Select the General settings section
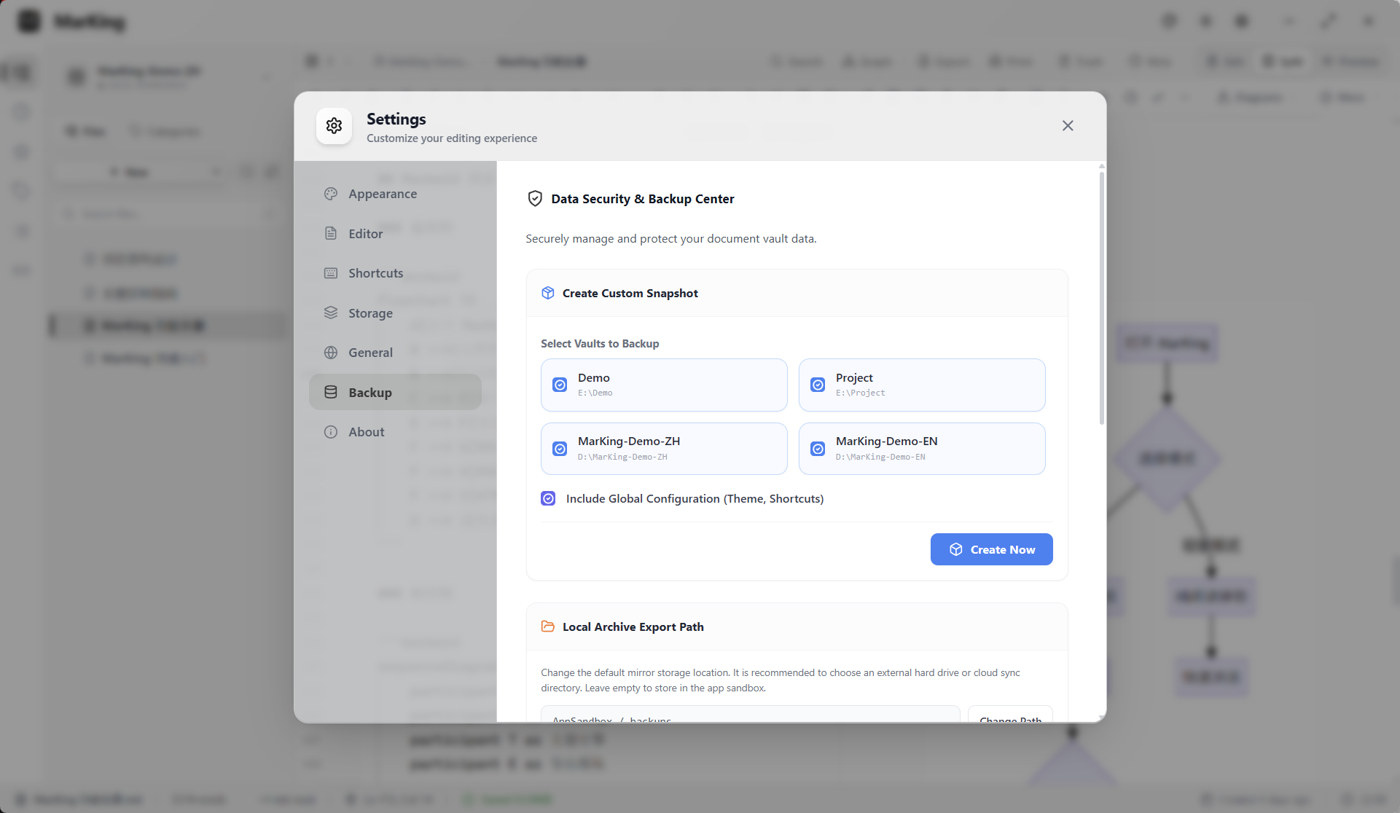Image resolution: width=1400 pixels, height=813 pixels. 395,353
